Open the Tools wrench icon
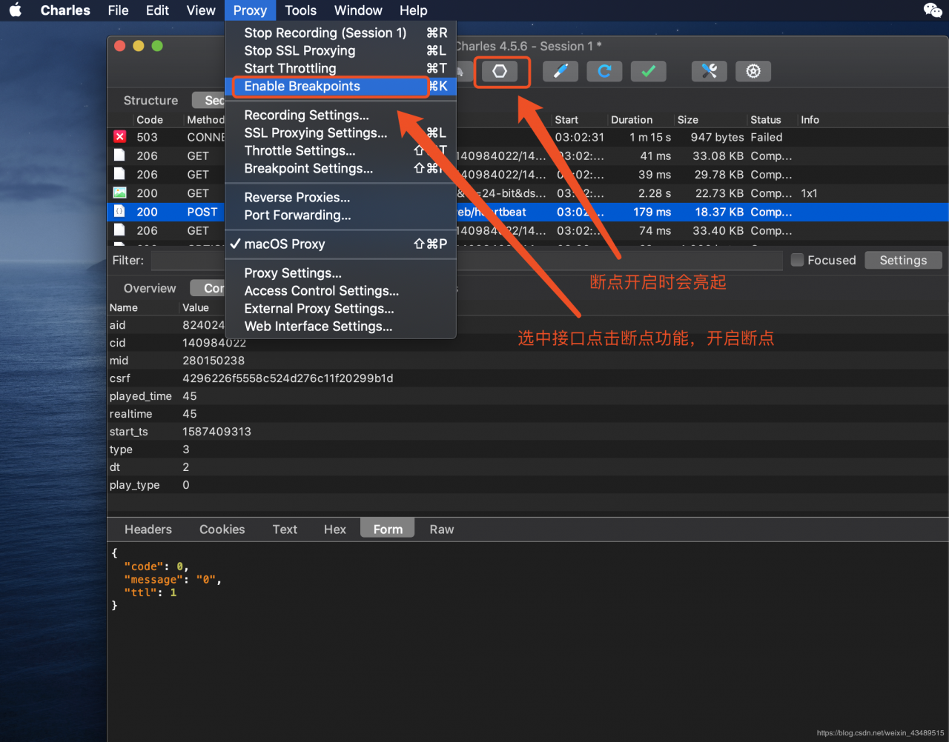Image resolution: width=949 pixels, height=742 pixels. coord(709,71)
